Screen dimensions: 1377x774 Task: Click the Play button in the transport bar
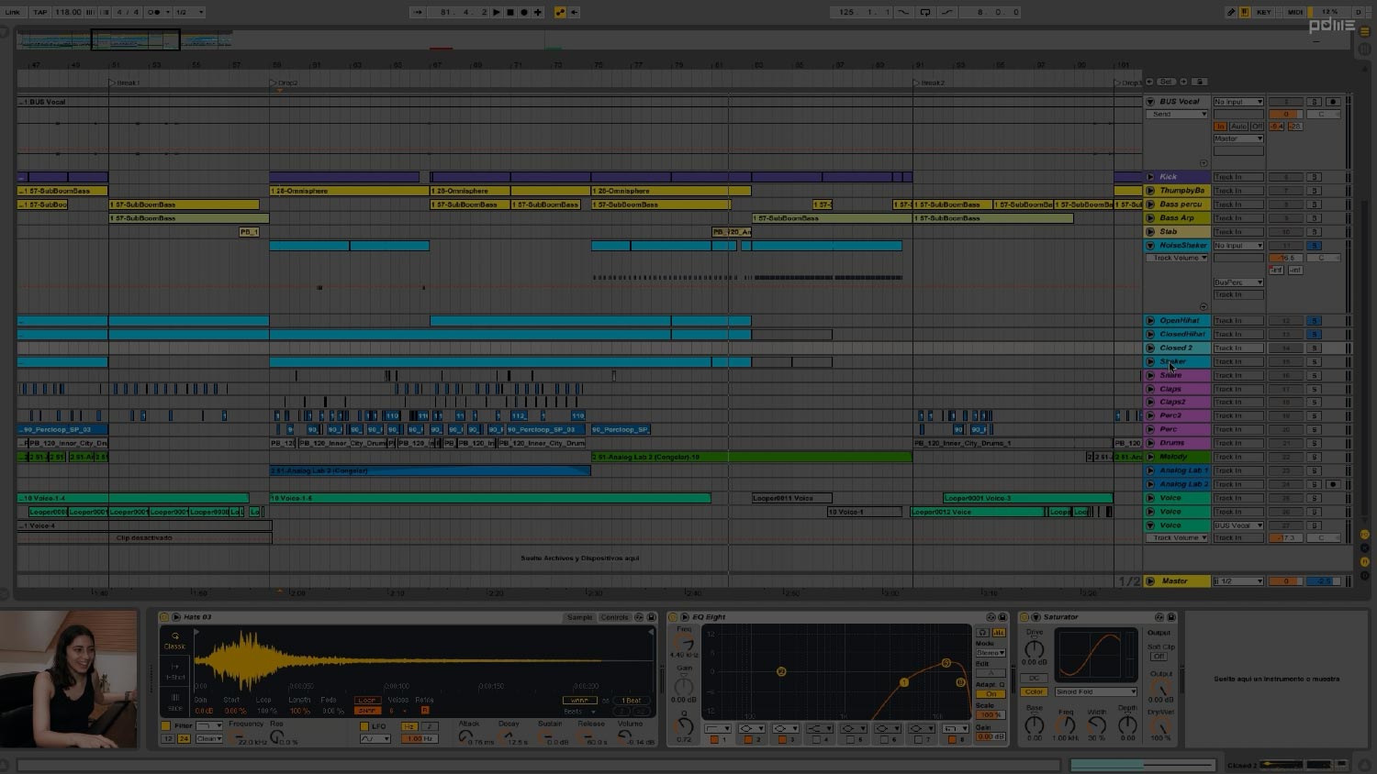pos(497,12)
